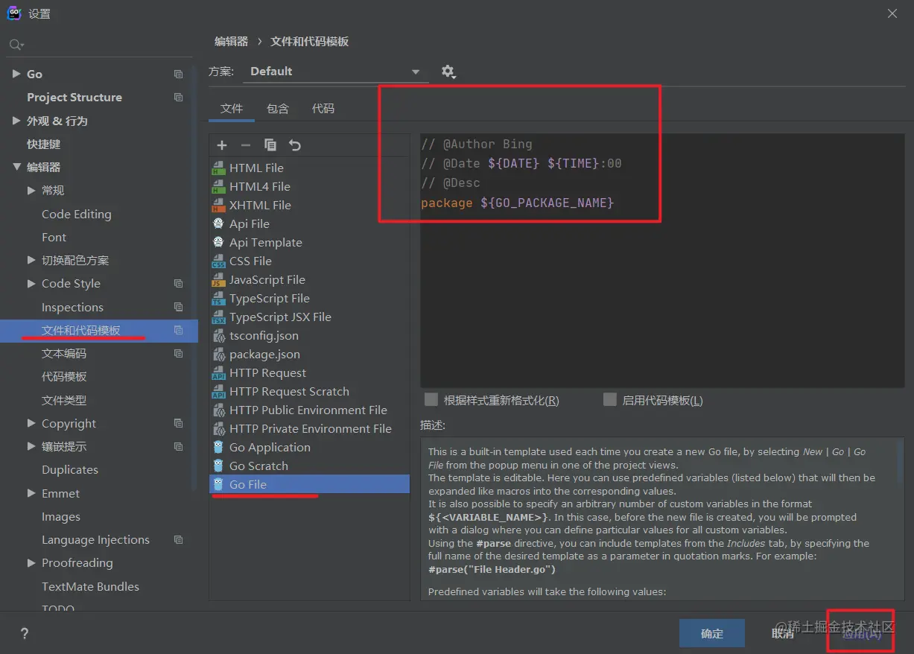Select the Go File template
Screen dimensions: 914x654
click(x=309, y=484)
